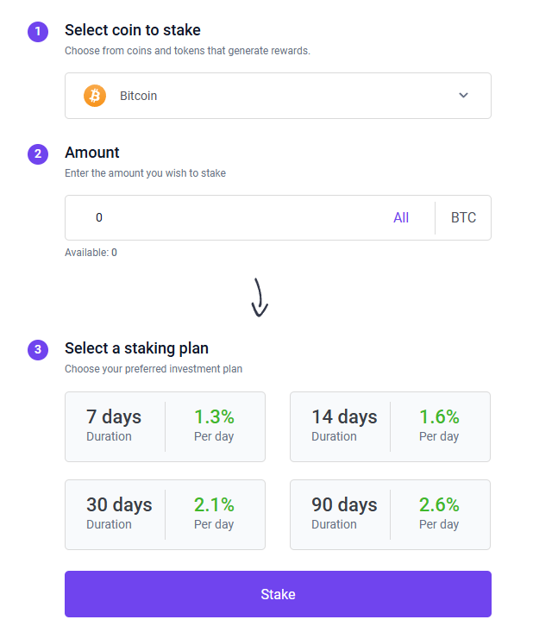Screen dimensions: 558x632
Task: Click the downward curved arrow icon
Action: coord(260,297)
